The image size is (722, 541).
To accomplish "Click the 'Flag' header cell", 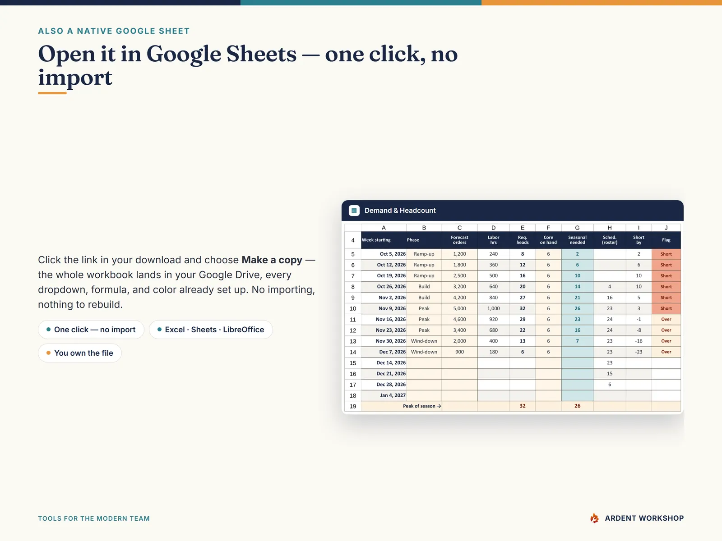I will pos(666,240).
